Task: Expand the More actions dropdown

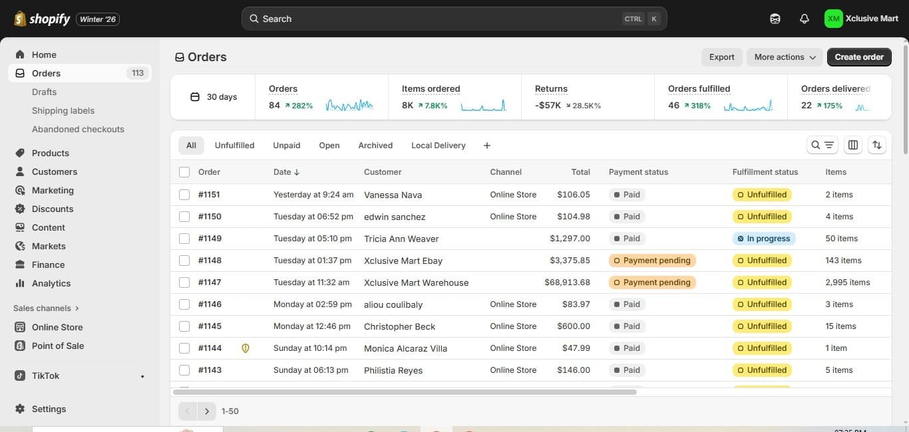Action: [785, 57]
